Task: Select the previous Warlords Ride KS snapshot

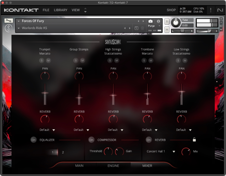Action: point(125,28)
